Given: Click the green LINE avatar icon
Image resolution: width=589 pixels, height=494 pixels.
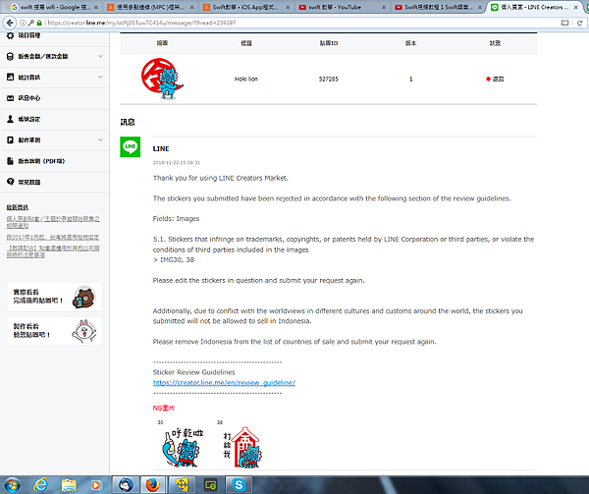Looking at the screenshot, I should pyautogui.click(x=130, y=147).
